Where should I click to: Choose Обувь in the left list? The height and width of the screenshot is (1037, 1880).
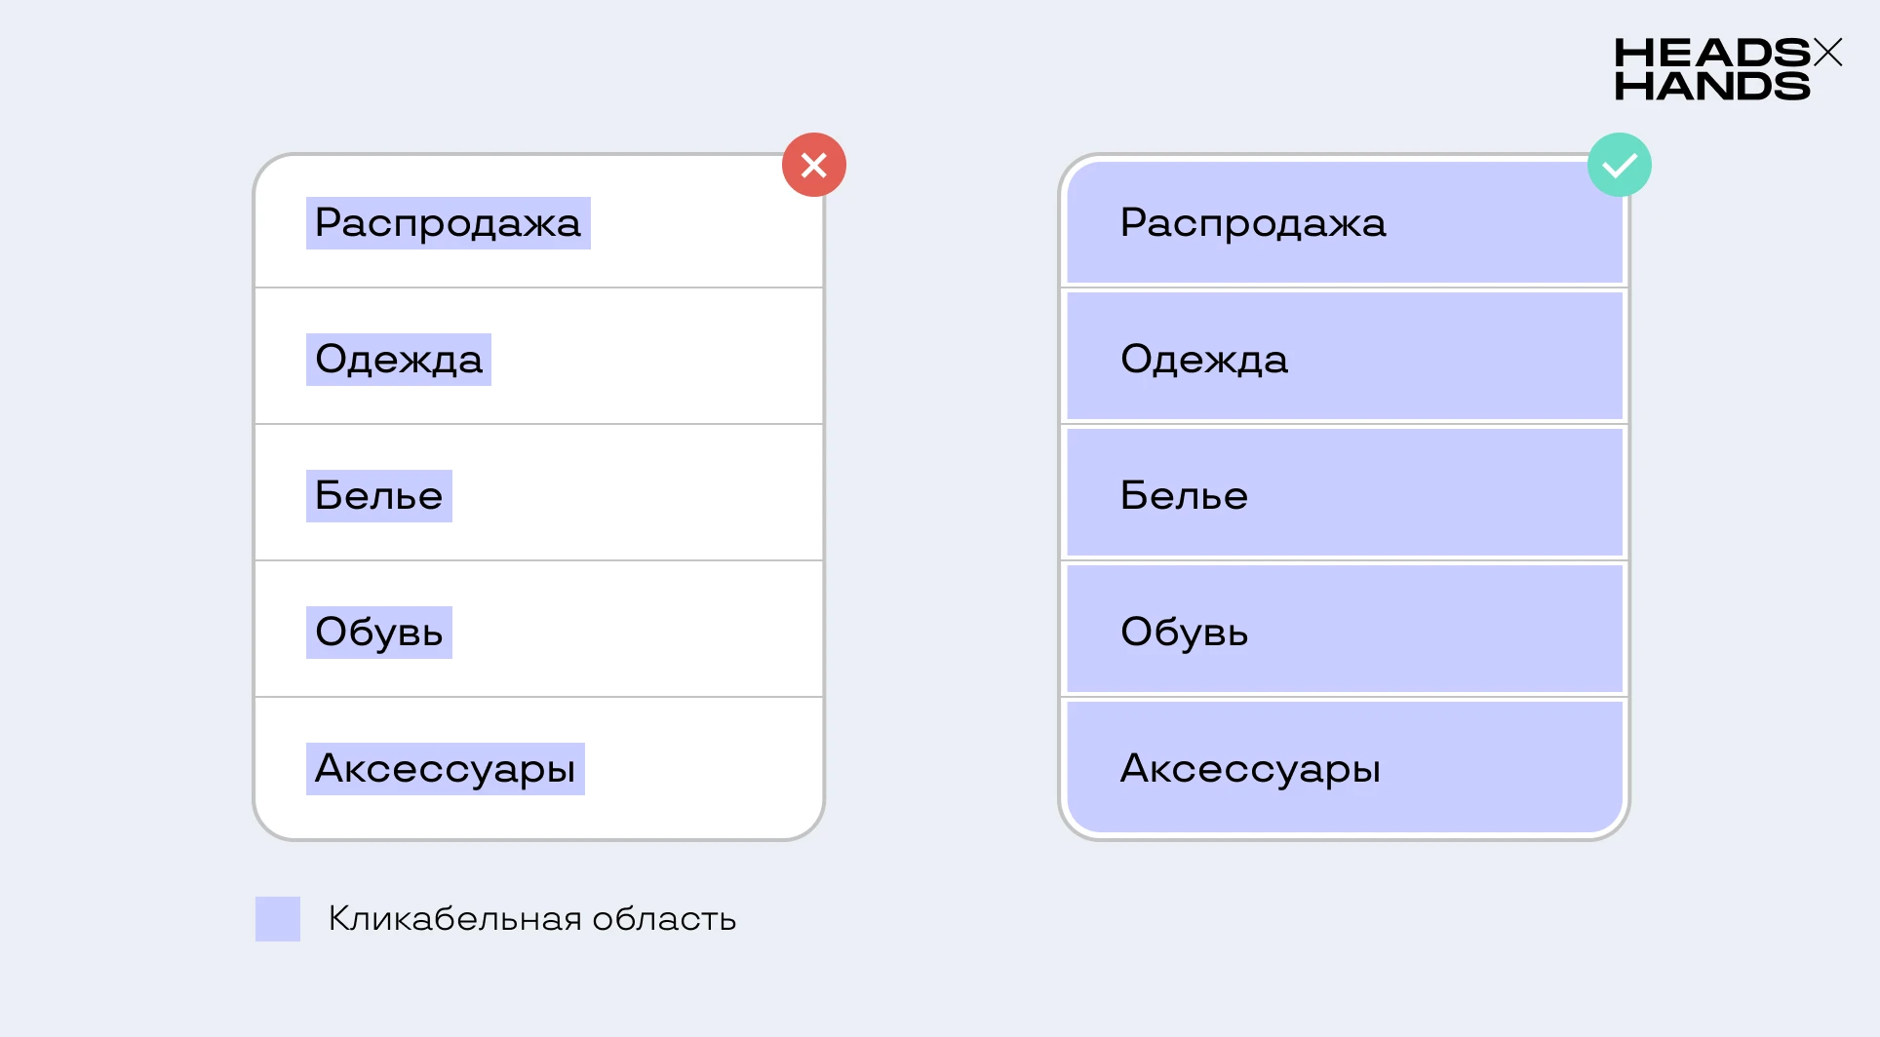[379, 633]
